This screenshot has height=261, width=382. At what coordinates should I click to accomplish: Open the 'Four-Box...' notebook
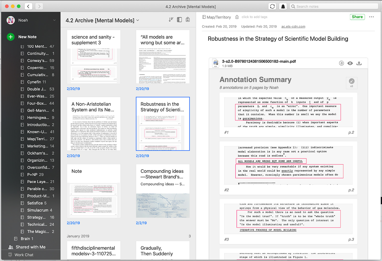tap(38, 103)
